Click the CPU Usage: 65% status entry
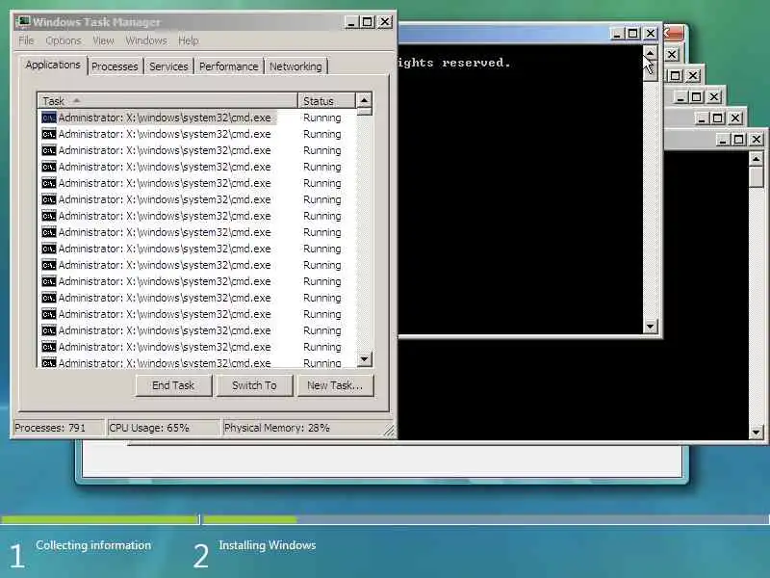This screenshot has width=770, height=578. point(163,428)
